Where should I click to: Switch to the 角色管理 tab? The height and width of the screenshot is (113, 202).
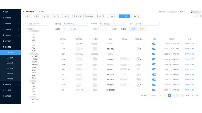(137, 16)
